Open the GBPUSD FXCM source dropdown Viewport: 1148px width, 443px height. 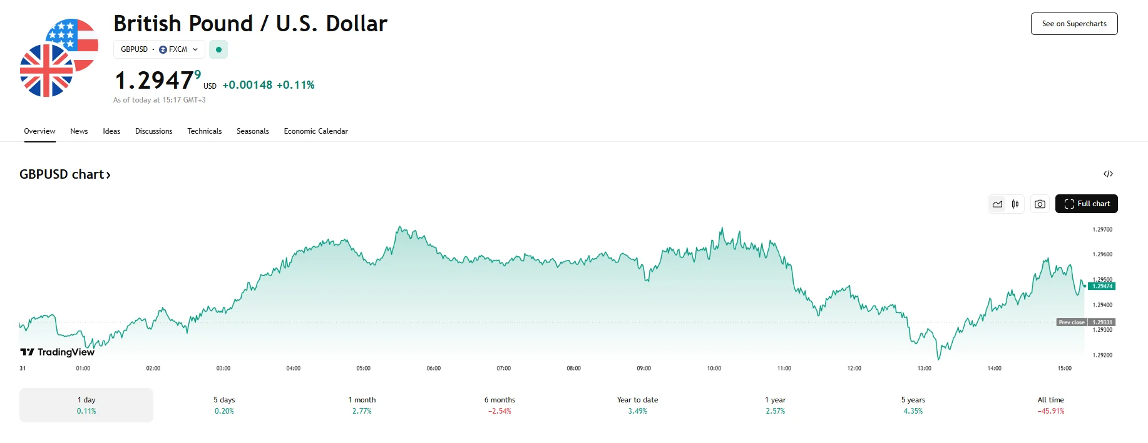(x=159, y=49)
